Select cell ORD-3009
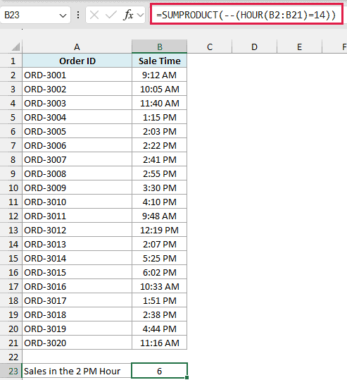Image resolution: width=347 pixels, height=380 pixels. click(77, 188)
